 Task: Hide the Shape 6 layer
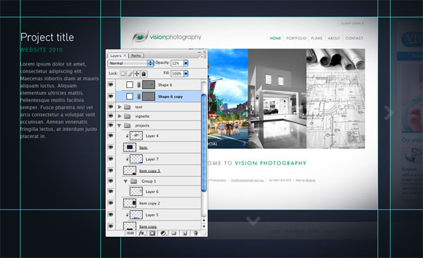[x=111, y=85]
